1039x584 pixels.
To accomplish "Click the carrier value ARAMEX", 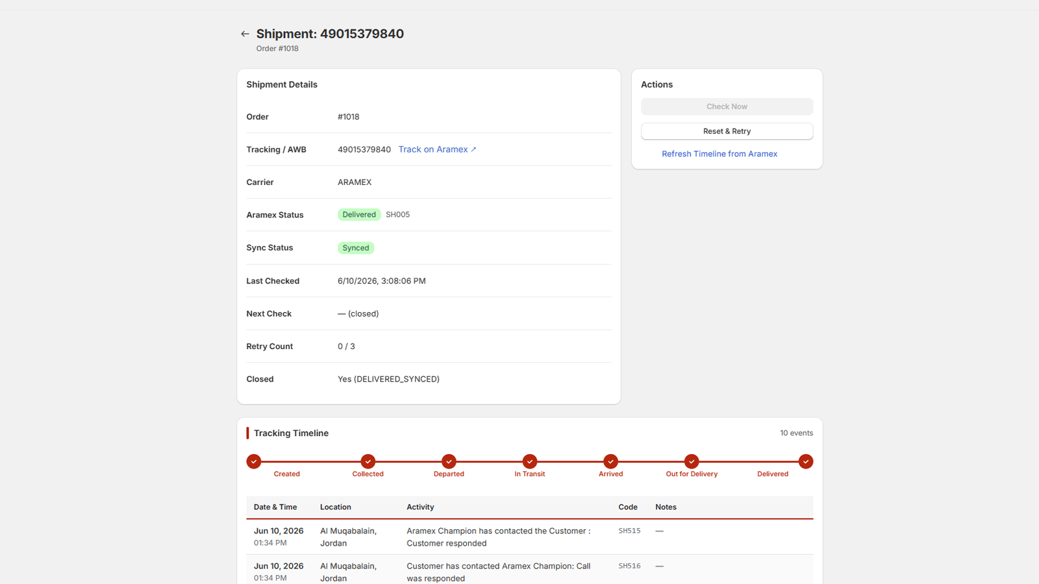I will [x=355, y=182].
